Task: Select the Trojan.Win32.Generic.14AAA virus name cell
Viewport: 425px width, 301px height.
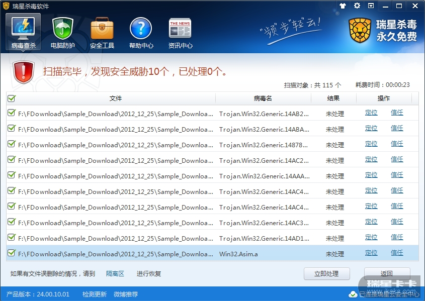Action: pyautogui.click(x=264, y=176)
